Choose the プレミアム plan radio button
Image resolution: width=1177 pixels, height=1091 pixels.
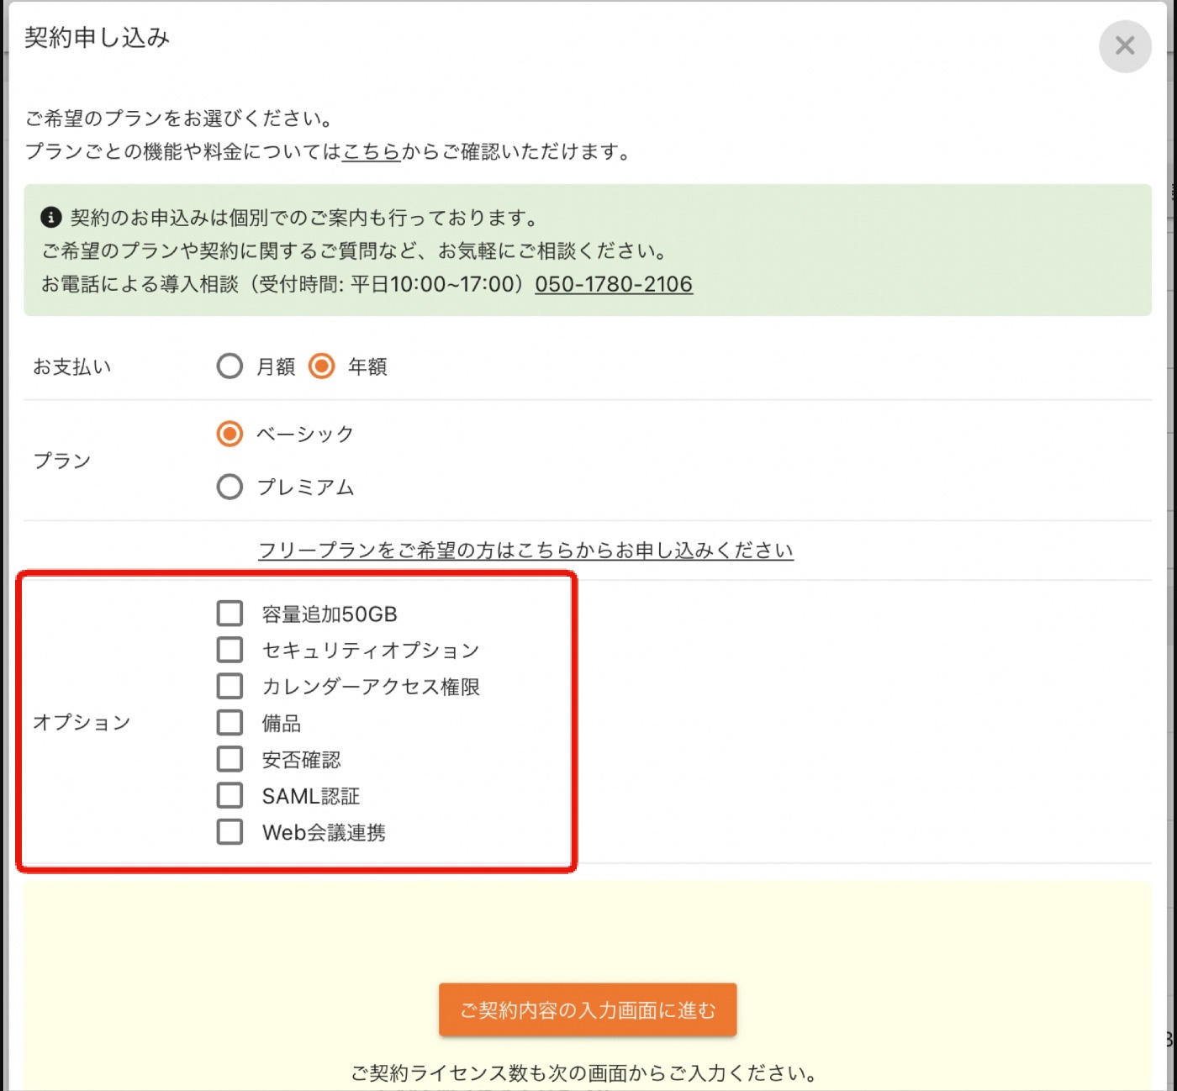[x=230, y=487]
